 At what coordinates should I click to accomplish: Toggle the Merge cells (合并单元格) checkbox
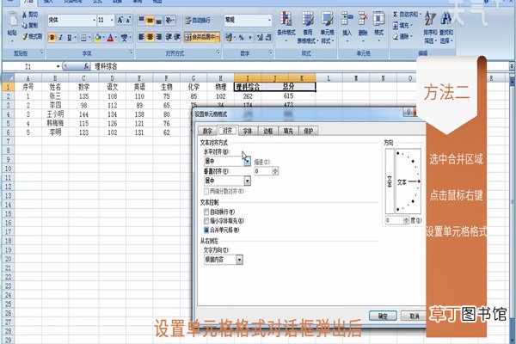tap(206, 230)
